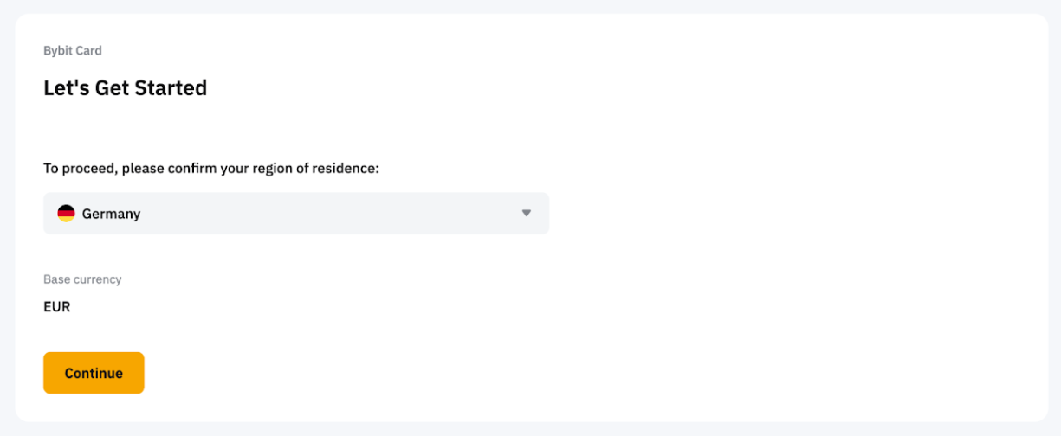Tap the black-red-gold flag circle
The height and width of the screenshot is (436, 1061).
[66, 214]
